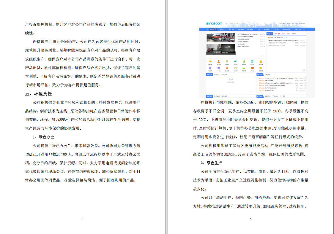Click the page number 8 footer
Screen dimensions: 334x234
[250, 218]
